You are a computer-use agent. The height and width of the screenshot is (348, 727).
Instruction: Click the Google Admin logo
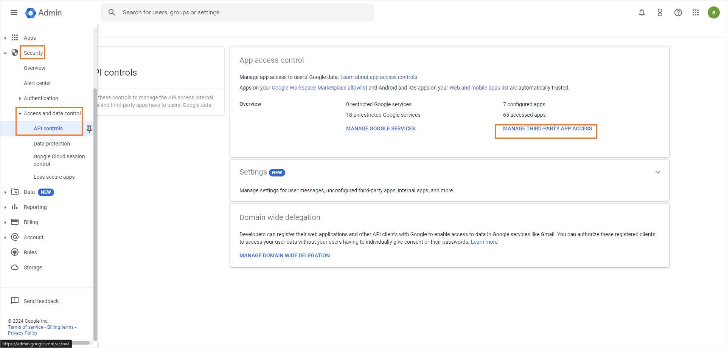(43, 13)
